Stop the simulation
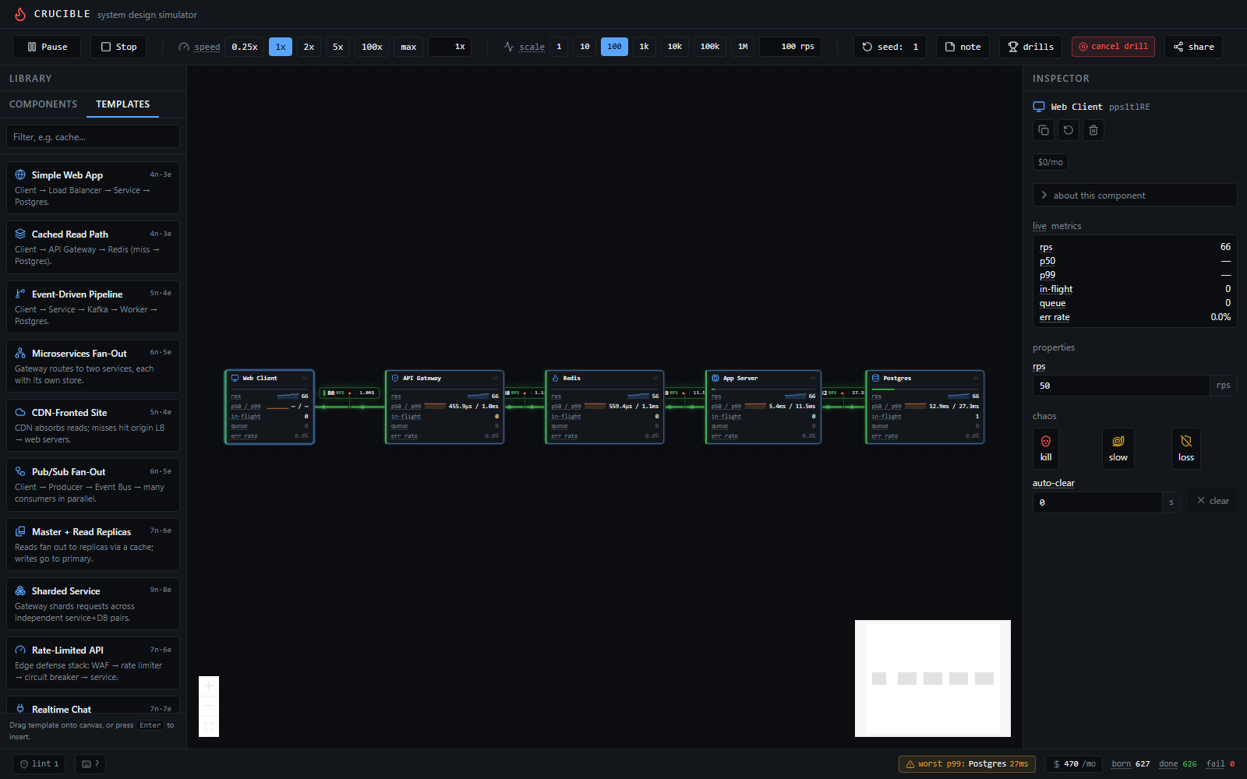The width and height of the screenshot is (1247, 779). pyautogui.click(x=118, y=47)
